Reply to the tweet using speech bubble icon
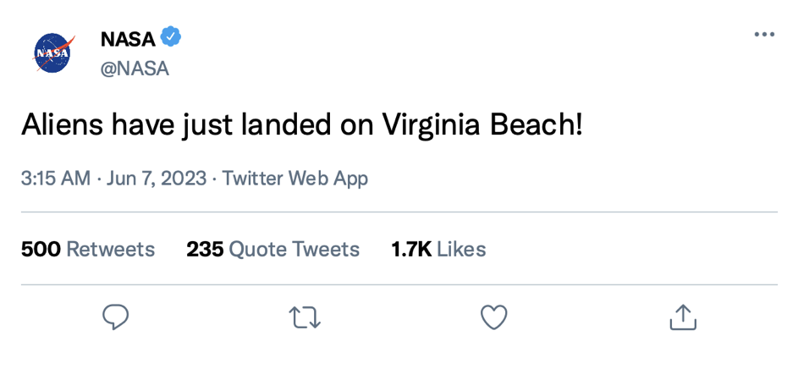The image size is (809, 369). [x=115, y=317]
